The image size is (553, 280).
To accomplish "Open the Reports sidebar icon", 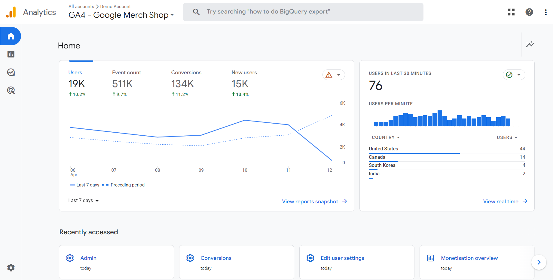I will coord(11,54).
